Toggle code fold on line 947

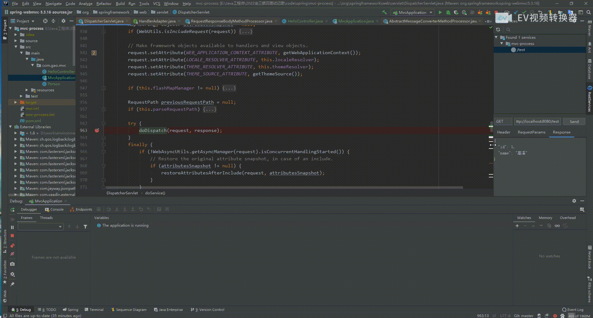point(104,88)
